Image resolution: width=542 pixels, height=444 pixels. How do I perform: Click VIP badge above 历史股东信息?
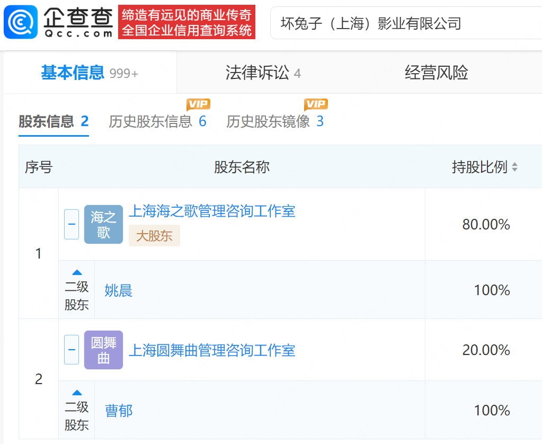(x=198, y=104)
